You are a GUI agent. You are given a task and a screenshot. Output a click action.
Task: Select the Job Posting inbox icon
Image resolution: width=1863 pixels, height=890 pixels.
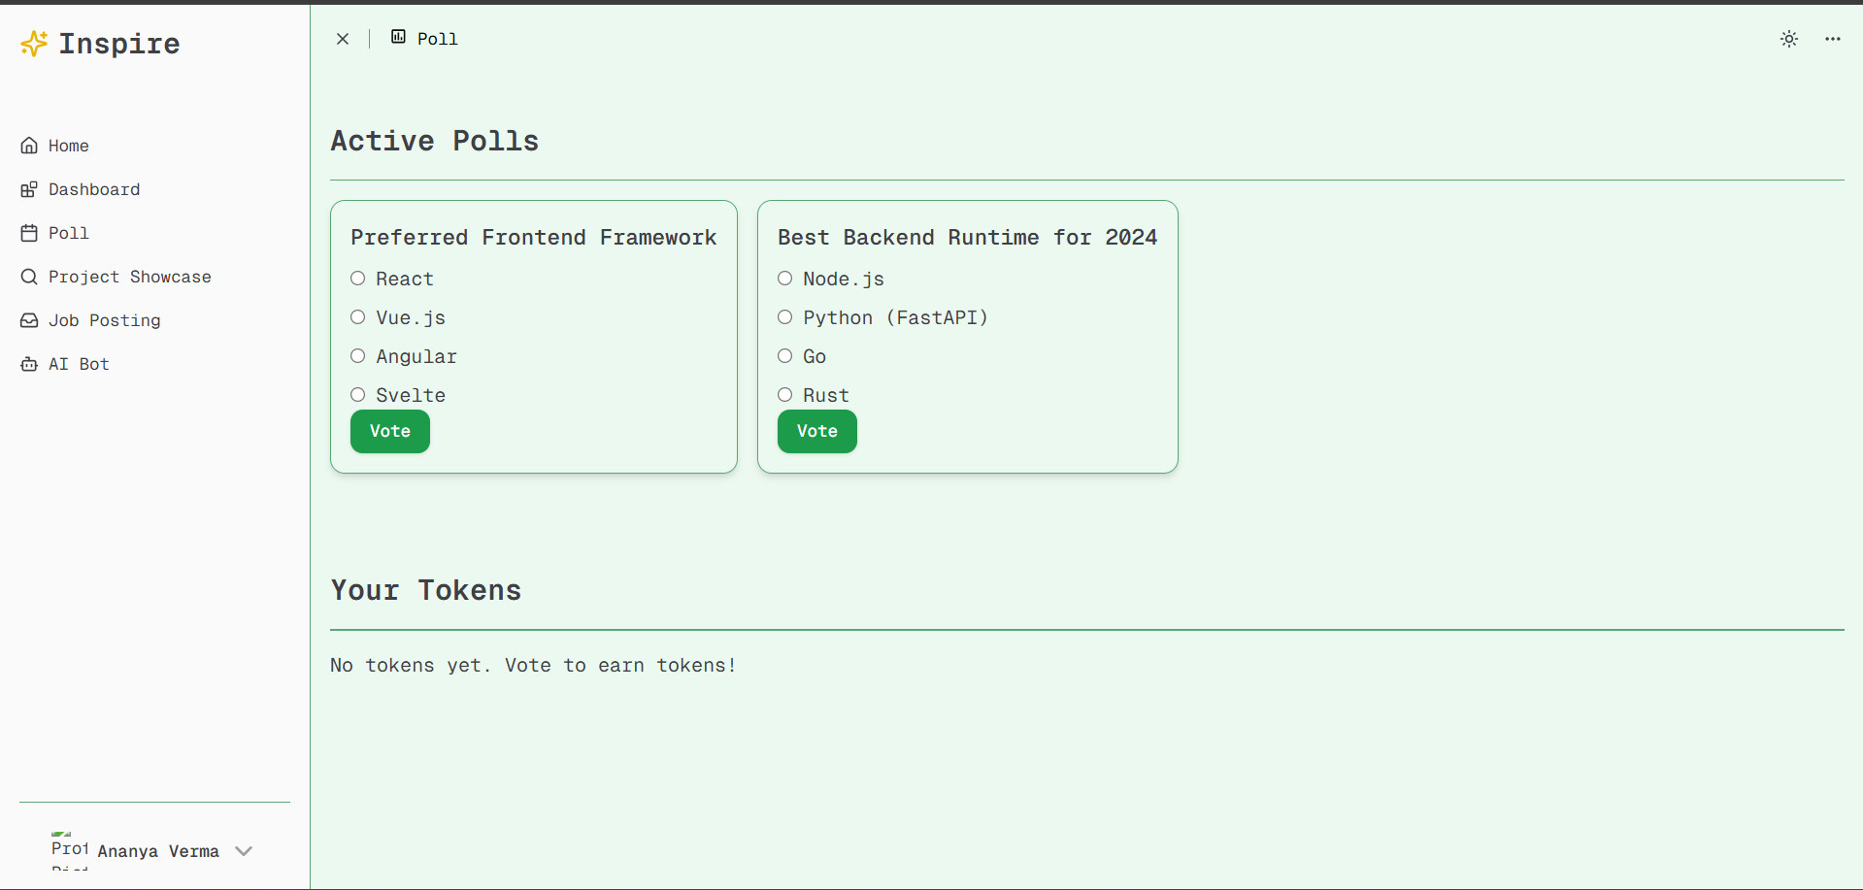click(x=29, y=320)
